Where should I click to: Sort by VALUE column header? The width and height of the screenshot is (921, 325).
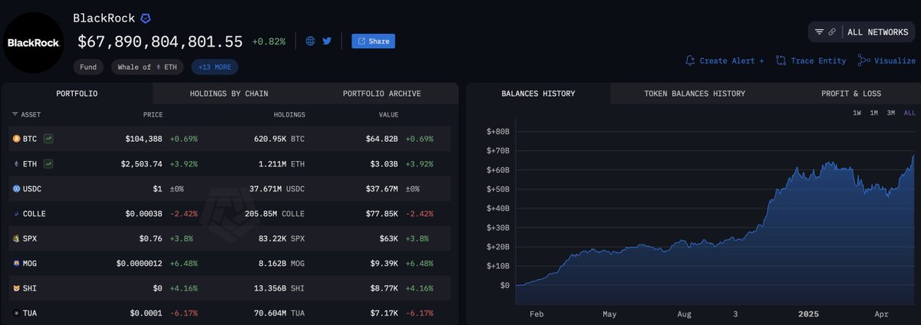tap(388, 115)
